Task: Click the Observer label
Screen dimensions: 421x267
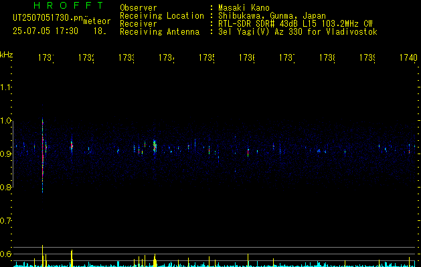Action: [139, 8]
